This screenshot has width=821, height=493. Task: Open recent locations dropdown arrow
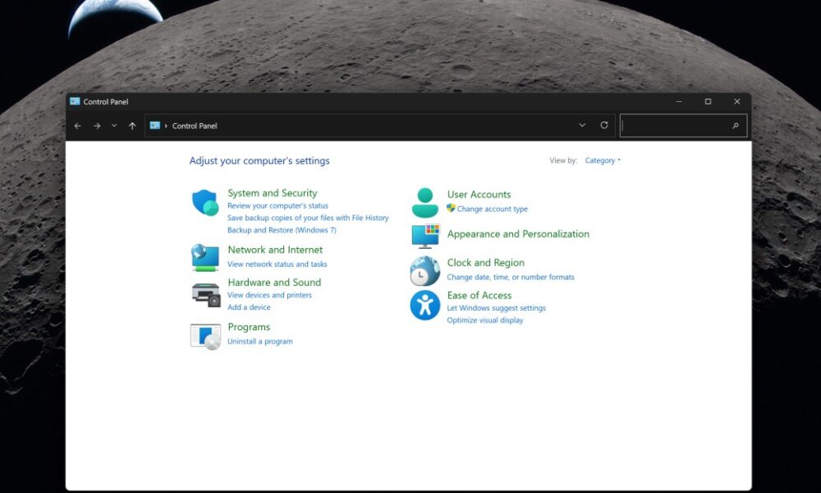click(x=114, y=126)
